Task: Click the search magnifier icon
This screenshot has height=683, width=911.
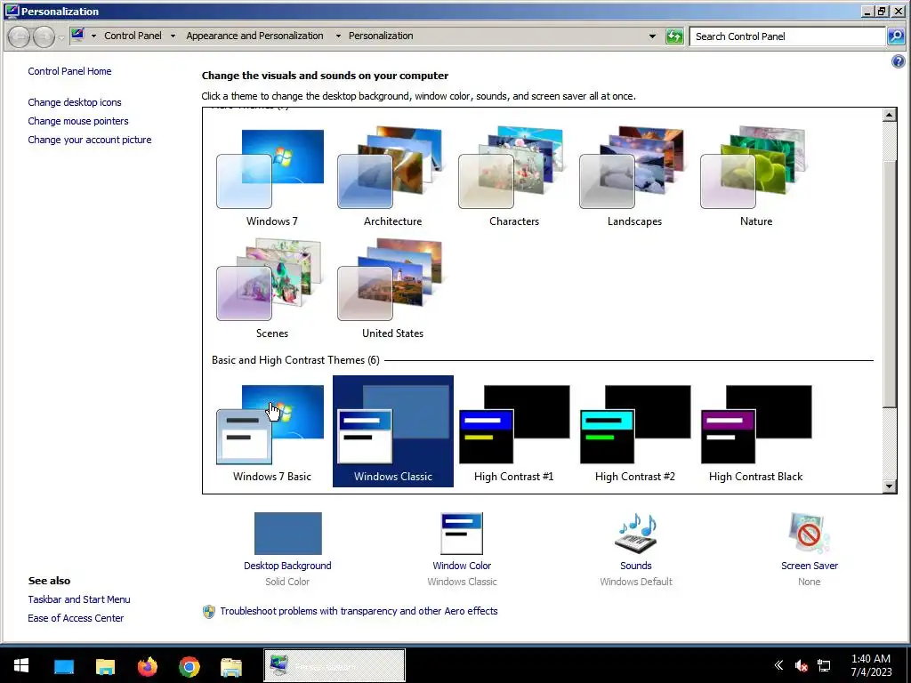Action: (x=895, y=36)
